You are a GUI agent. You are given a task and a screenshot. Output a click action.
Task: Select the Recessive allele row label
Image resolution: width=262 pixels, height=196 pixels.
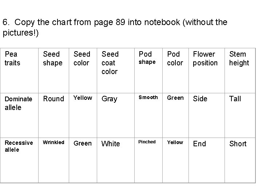click(x=18, y=146)
